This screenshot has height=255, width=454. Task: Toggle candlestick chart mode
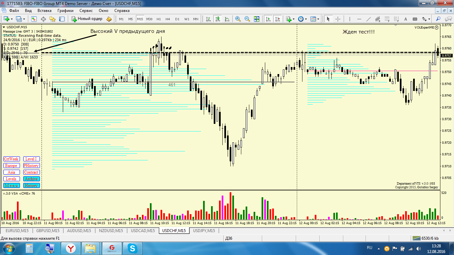point(218,19)
